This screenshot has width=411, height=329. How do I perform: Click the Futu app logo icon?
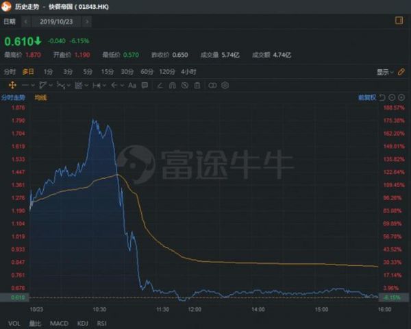tap(8, 6)
